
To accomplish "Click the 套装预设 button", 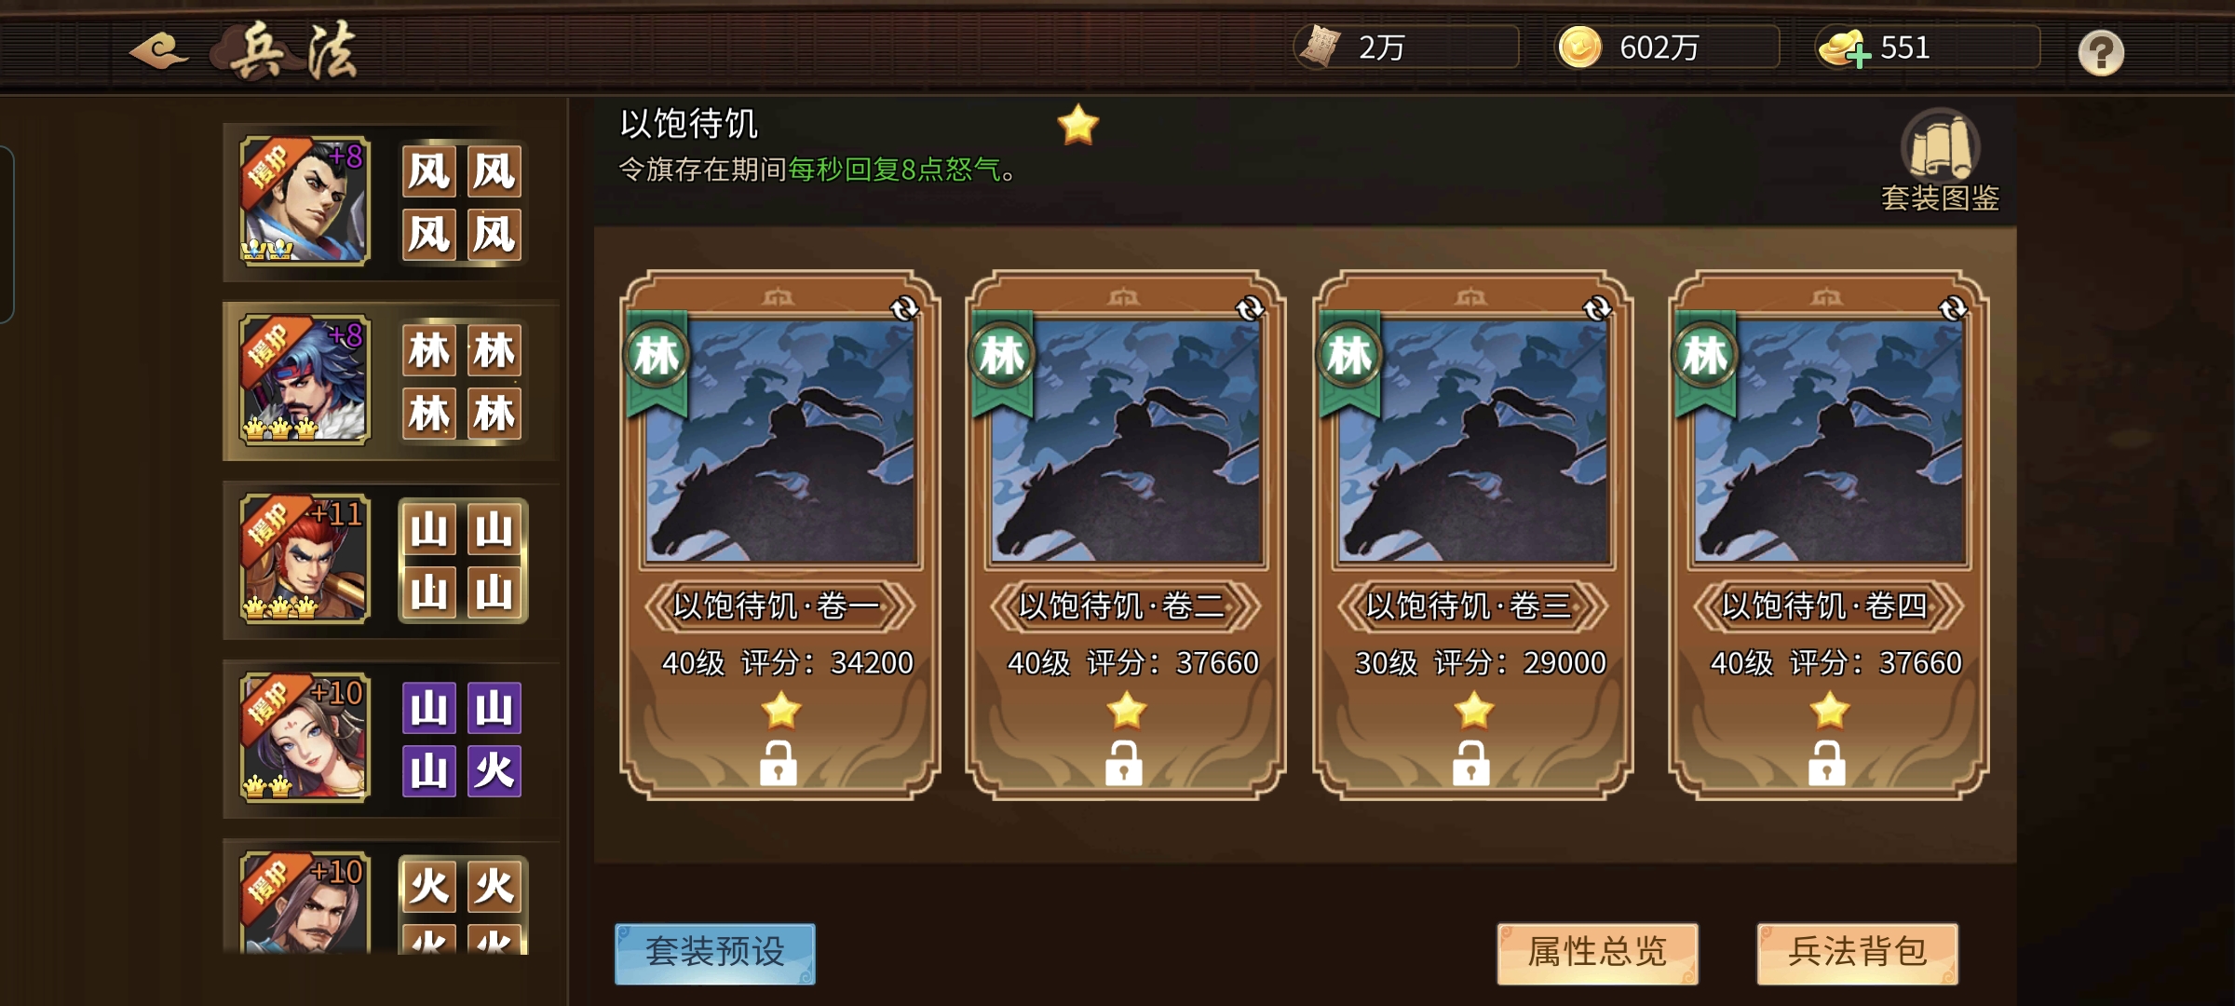I will tap(715, 953).
